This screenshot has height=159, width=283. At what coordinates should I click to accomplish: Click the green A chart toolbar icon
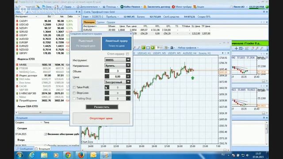pyautogui.click(x=153, y=48)
